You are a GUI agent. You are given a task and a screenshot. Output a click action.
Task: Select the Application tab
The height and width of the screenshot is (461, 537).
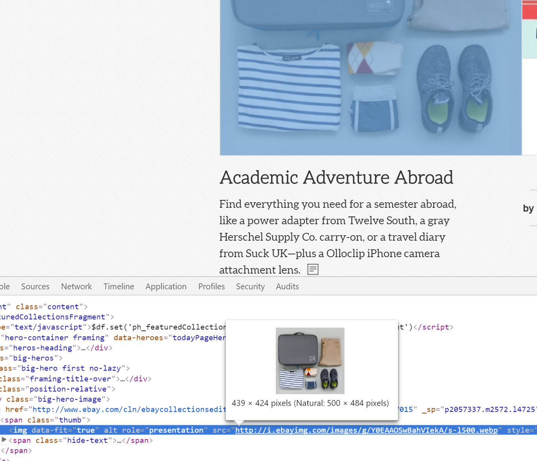[x=166, y=287]
